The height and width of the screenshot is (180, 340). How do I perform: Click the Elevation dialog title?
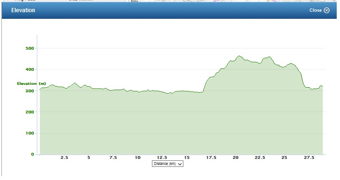(x=23, y=10)
